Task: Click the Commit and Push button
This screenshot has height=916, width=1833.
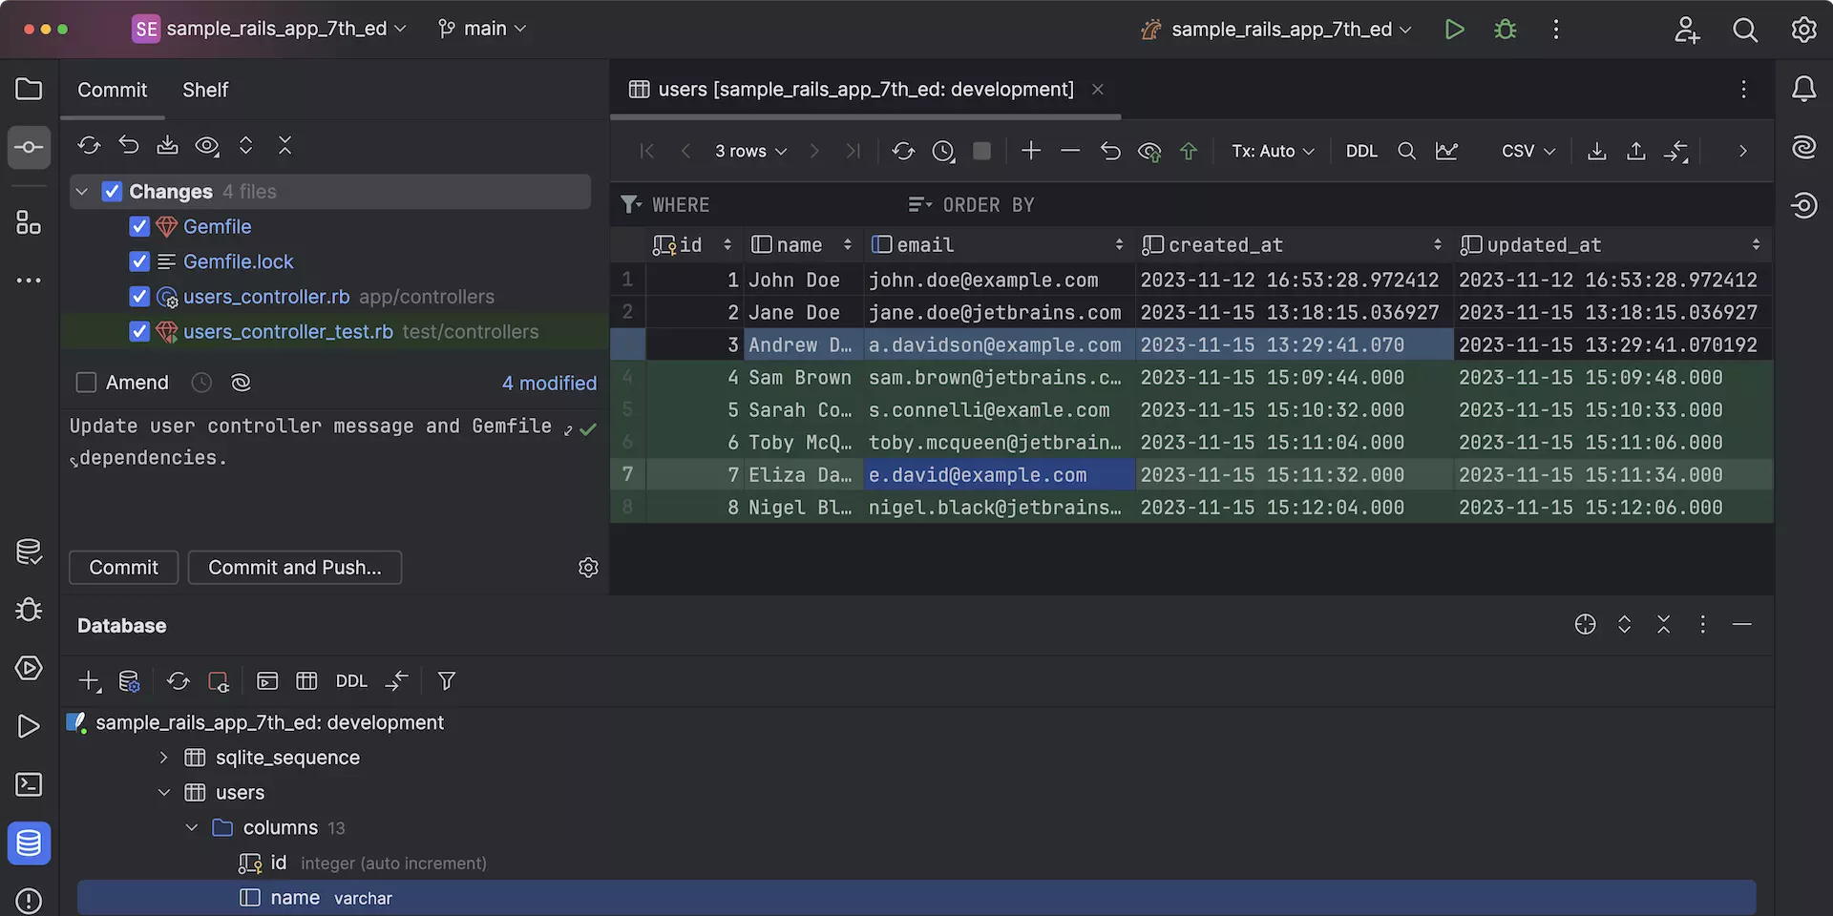Action: [294, 568]
